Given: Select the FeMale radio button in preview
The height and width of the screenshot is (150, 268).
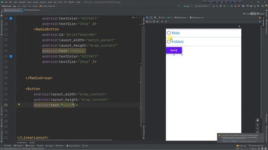Looking at the screenshot, I should click(x=169, y=42).
